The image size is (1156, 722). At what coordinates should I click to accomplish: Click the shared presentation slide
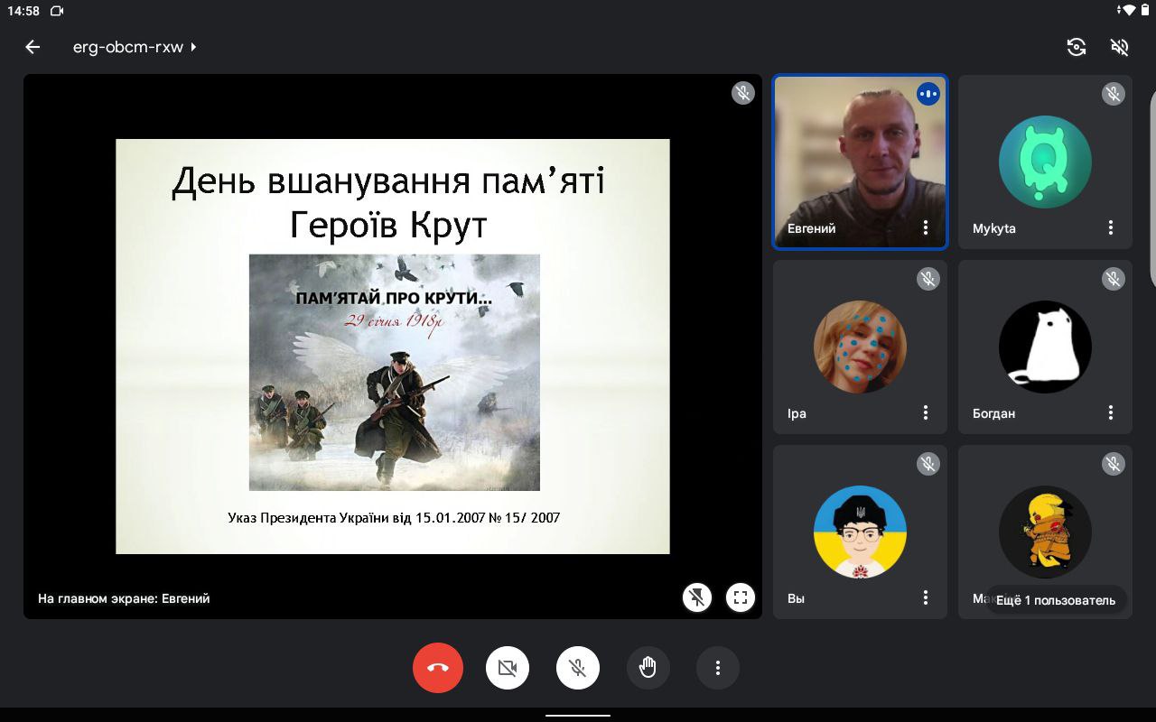click(x=392, y=346)
